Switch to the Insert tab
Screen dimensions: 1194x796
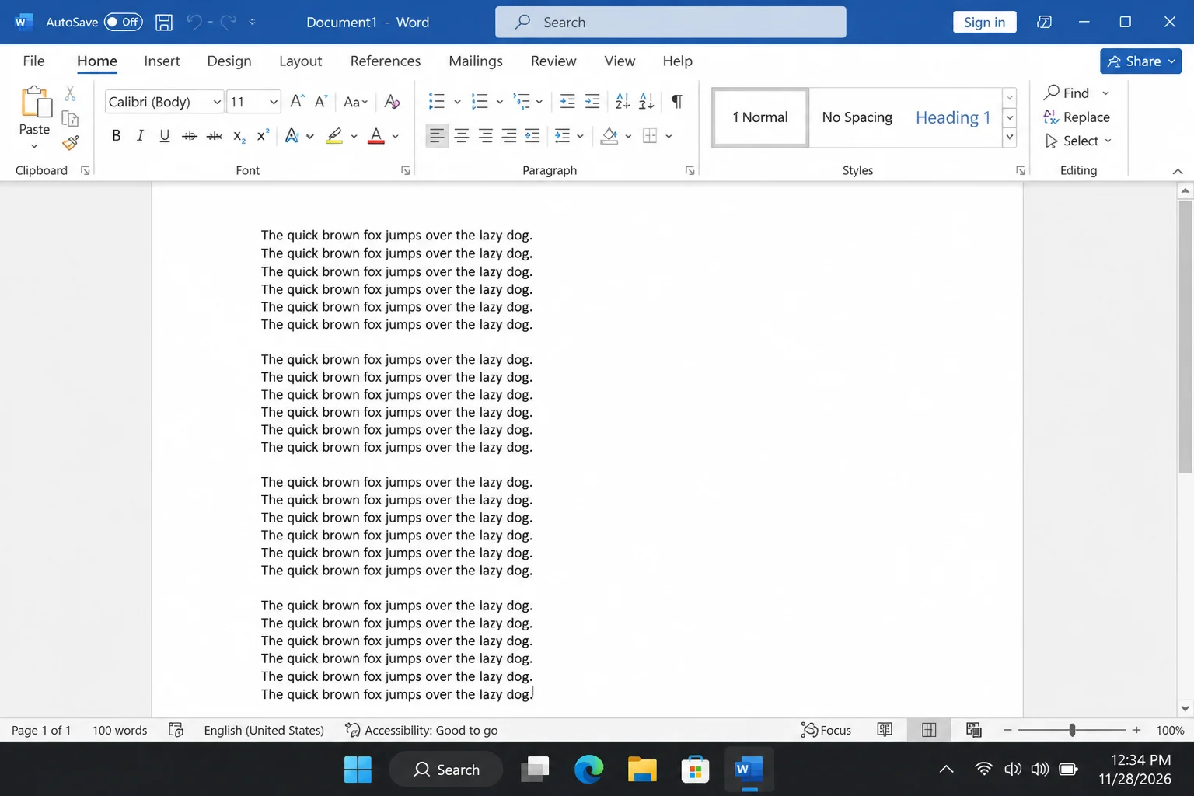tap(162, 61)
